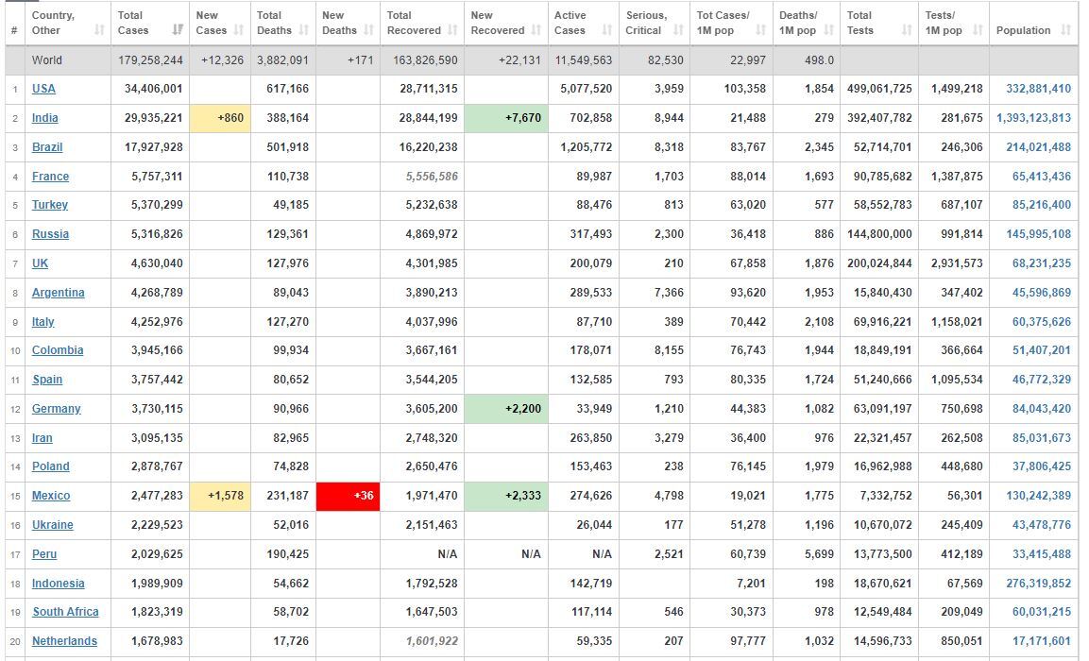
Task: Select USA total tests 499,061,725
Action: pyautogui.click(x=879, y=88)
